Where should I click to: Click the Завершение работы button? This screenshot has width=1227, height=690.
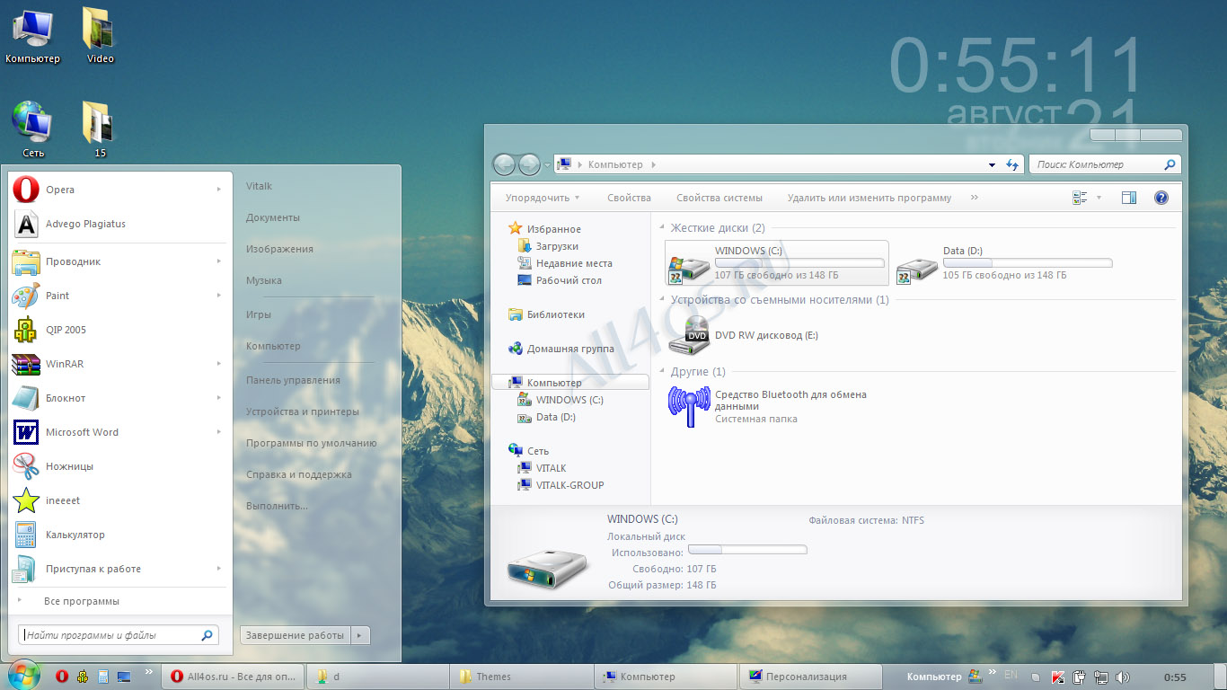[x=295, y=635]
